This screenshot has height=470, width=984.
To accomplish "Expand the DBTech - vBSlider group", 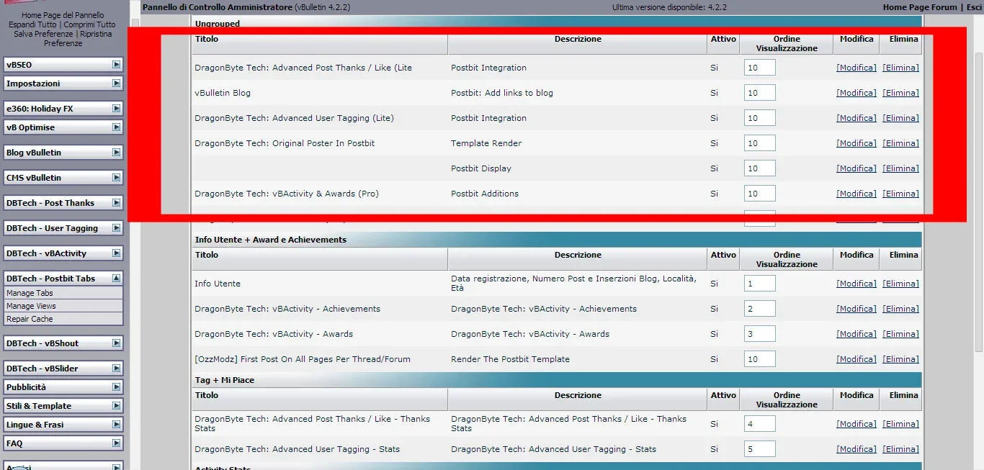I will [116, 369].
